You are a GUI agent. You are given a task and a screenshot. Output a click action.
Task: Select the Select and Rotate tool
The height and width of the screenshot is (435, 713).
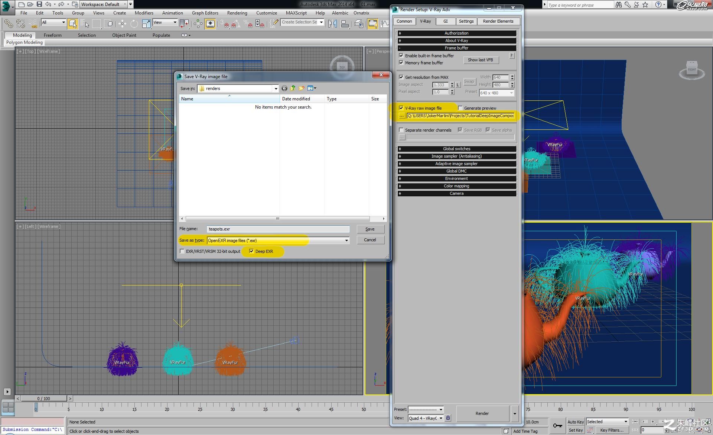[134, 24]
